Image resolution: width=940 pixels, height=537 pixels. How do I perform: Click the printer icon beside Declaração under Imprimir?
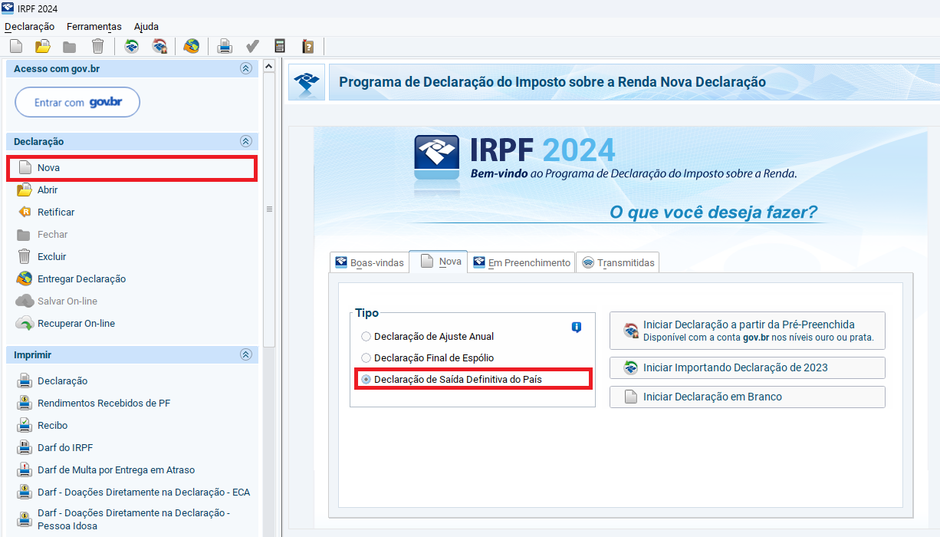click(x=25, y=381)
